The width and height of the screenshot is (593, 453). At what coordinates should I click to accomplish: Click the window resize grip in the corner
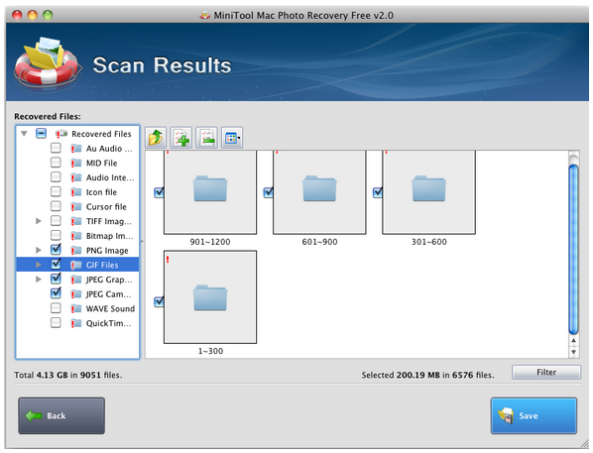point(585,443)
